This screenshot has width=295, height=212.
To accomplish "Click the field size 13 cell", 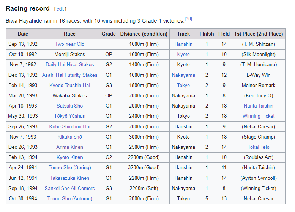I will [x=224, y=198].
